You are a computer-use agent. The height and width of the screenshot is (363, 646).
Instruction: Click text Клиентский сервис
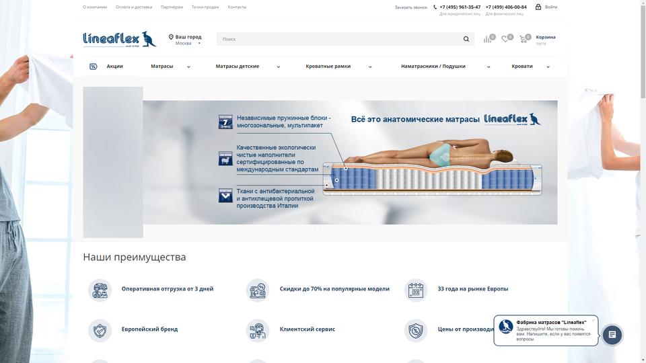tap(308, 329)
